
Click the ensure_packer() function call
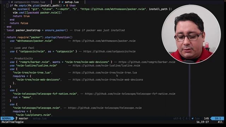point(56,30)
